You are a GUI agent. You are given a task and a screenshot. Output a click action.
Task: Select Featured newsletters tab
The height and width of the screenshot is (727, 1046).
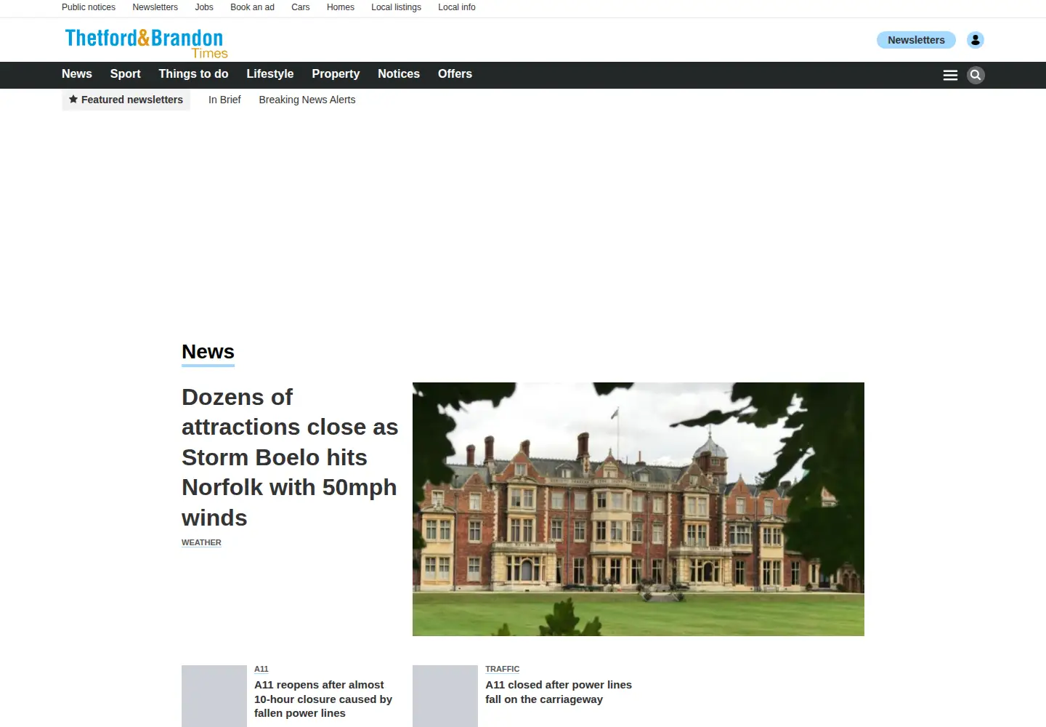click(126, 100)
